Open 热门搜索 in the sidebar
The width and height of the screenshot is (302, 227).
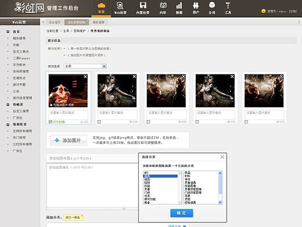coord(19,137)
